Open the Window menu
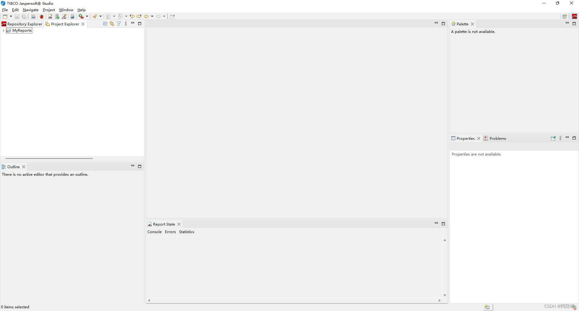 click(66, 10)
